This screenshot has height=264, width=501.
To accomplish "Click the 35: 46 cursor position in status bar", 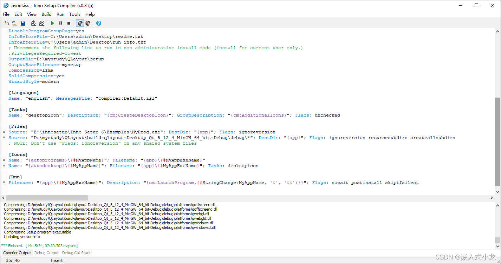I will coord(13,260).
